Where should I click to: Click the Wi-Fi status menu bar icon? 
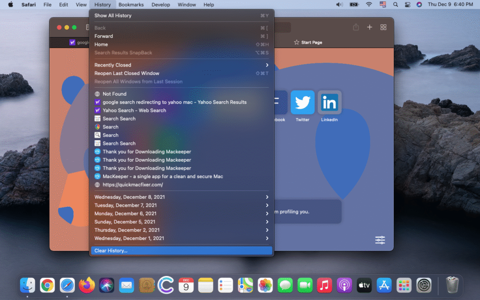pos(369,5)
